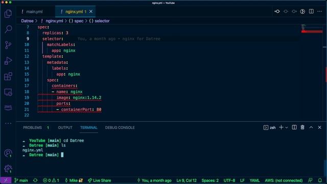Click the main branch indicator in status bar
The image size is (327, 184).
coord(21,180)
